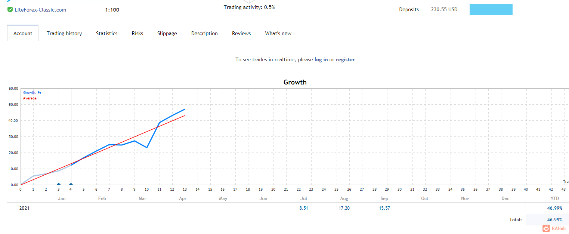Image resolution: width=569 pixels, height=234 pixels.
Task: View the Description tab
Action: click(204, 33)
